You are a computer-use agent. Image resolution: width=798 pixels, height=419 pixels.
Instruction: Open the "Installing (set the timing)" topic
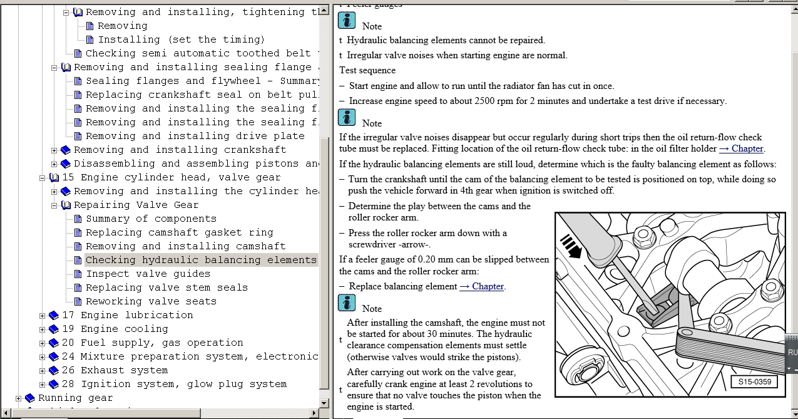[182, 39]
